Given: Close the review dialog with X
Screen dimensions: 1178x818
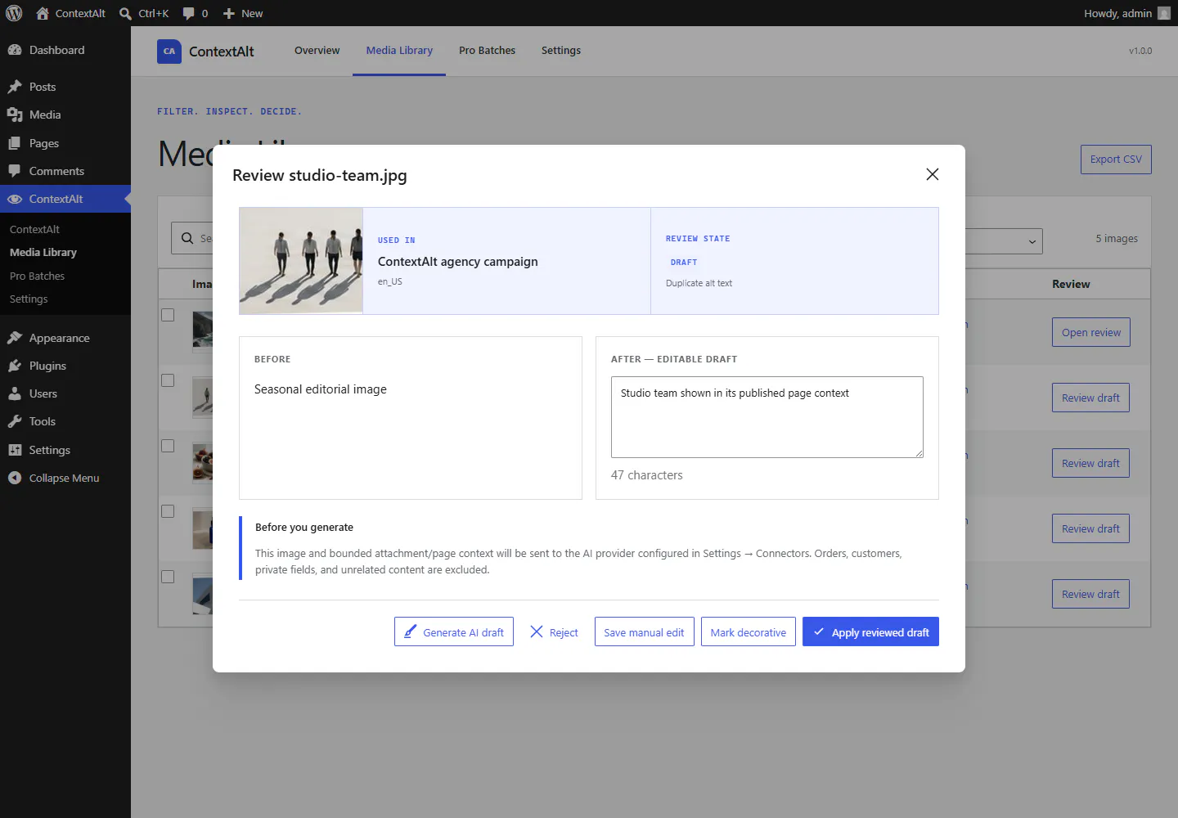Looking at the screenshot, I should 932,174.
